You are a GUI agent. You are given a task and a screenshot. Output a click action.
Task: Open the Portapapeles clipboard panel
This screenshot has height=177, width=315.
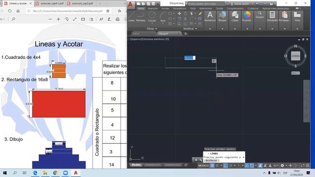pyautogui.click(x=284, y=16)
